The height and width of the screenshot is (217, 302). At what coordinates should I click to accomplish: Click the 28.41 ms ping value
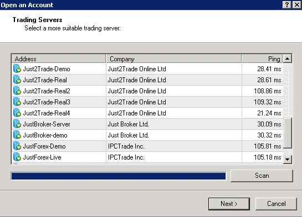pyautogui.click(x=269, y=69)
